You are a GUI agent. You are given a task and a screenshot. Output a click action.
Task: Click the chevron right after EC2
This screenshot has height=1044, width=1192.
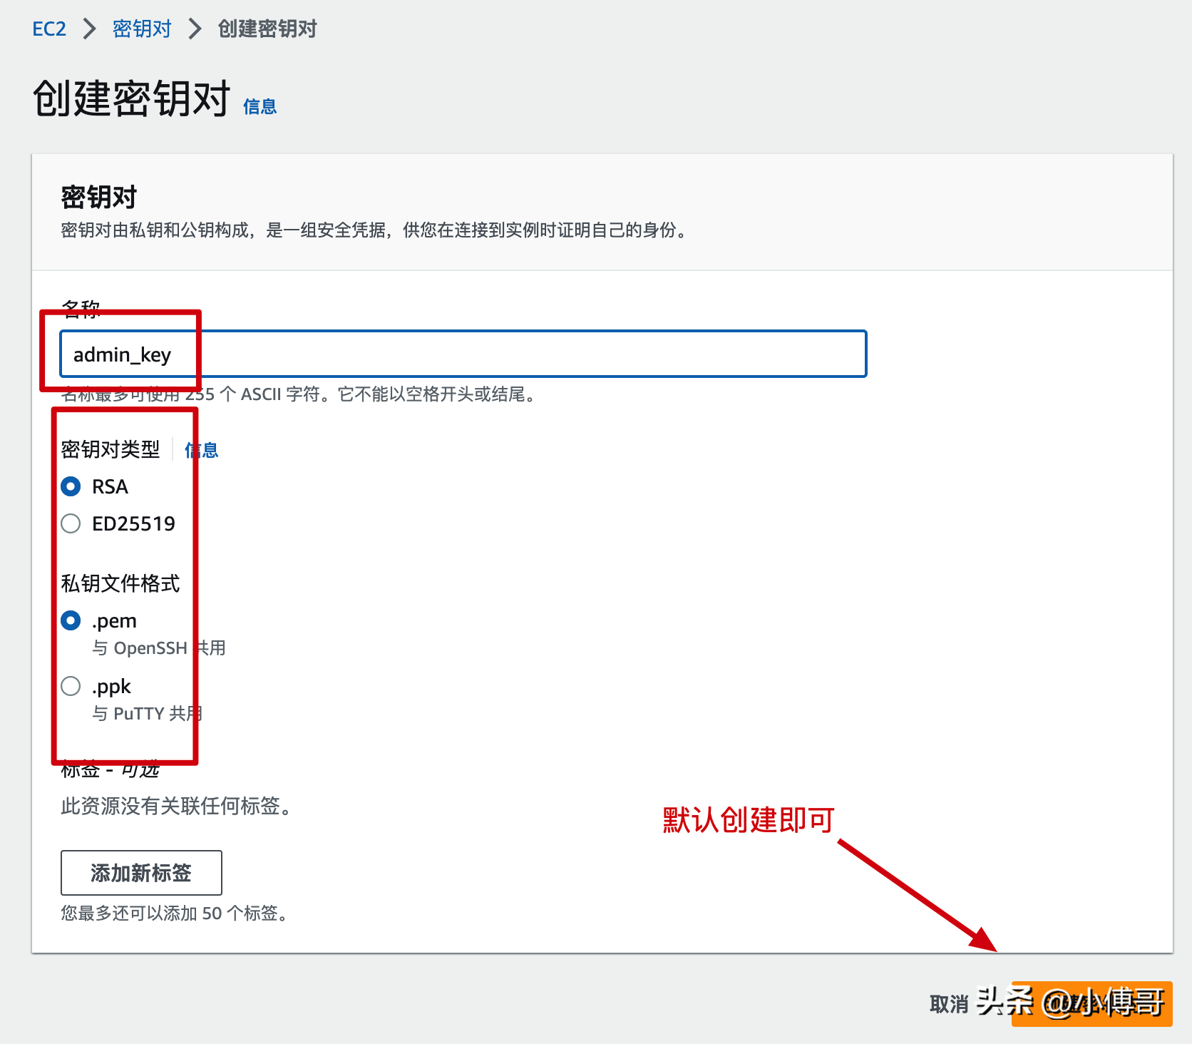click(89, 29)
